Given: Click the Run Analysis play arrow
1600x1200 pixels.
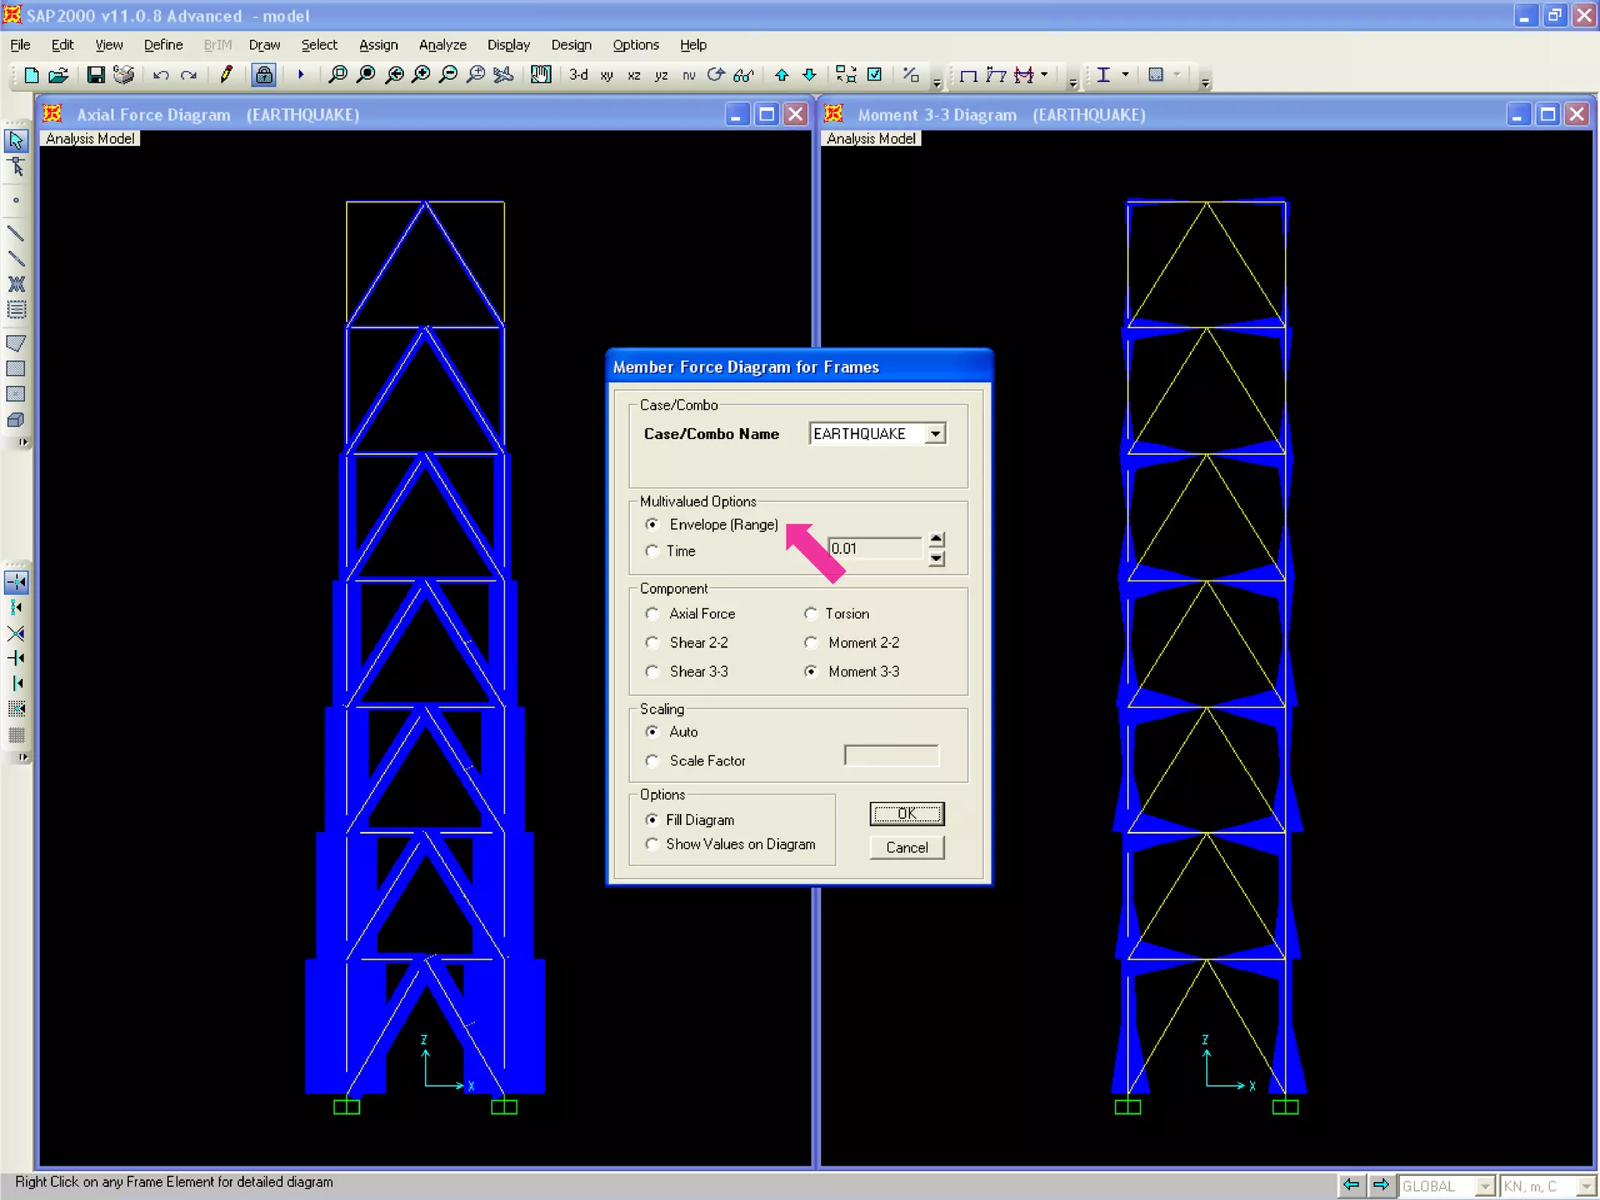Looking at the screenshot, I should (x=301, y=75).
